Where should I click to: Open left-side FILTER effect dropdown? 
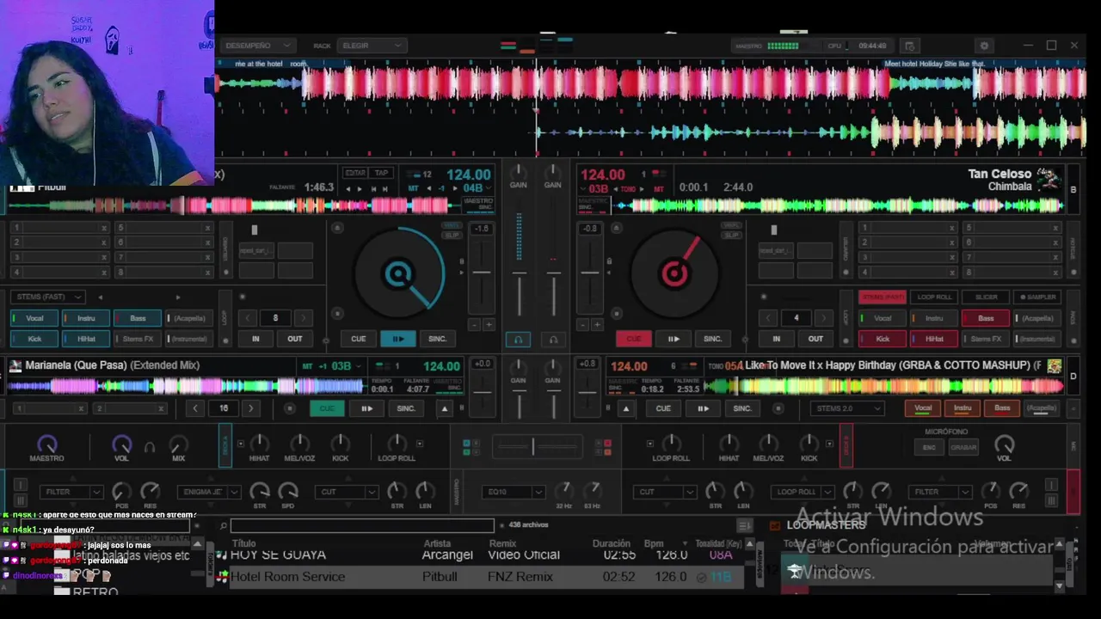tap(71, 492)
